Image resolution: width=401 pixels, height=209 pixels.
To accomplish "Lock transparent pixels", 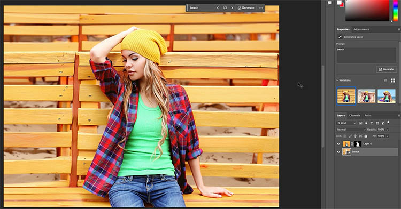I will click(x=345, y=136).
